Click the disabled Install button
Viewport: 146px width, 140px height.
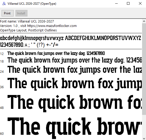click(21, 13)
